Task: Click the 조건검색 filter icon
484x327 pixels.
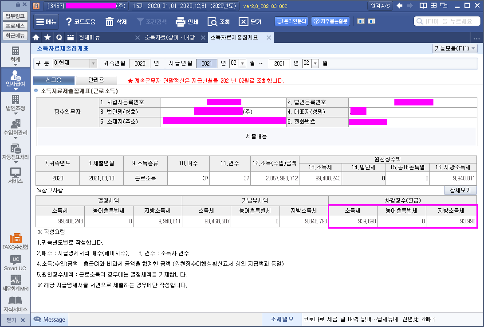Action: point(152,22)
